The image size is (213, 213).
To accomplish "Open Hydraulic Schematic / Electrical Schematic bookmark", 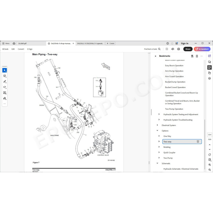I will [181, 169].
